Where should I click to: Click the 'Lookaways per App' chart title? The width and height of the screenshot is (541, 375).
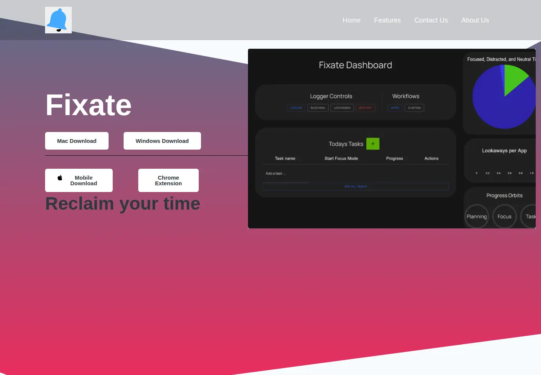pos(504,151)
